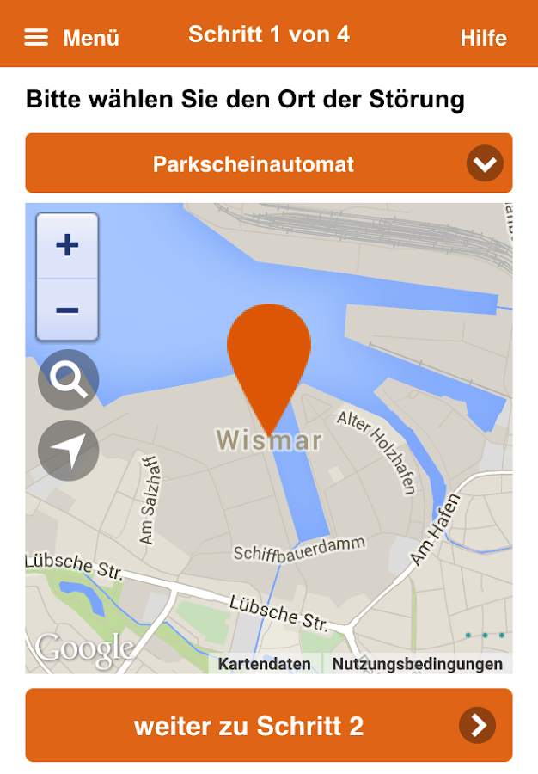Open the hamburger menu icon
538x774 pixels.
pos(36,37)
